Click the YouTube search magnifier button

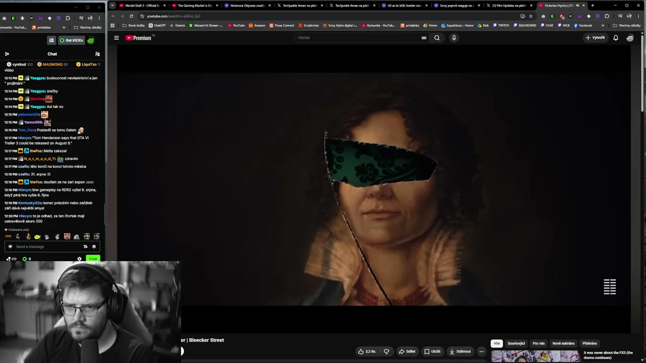click(x=437, y=38)
